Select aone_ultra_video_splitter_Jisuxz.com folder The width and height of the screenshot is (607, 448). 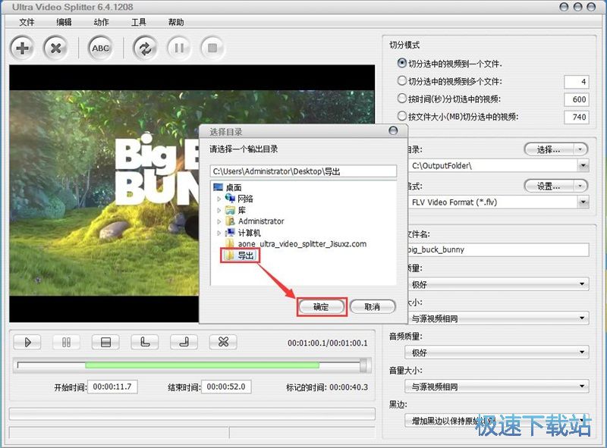click(302, 244)
